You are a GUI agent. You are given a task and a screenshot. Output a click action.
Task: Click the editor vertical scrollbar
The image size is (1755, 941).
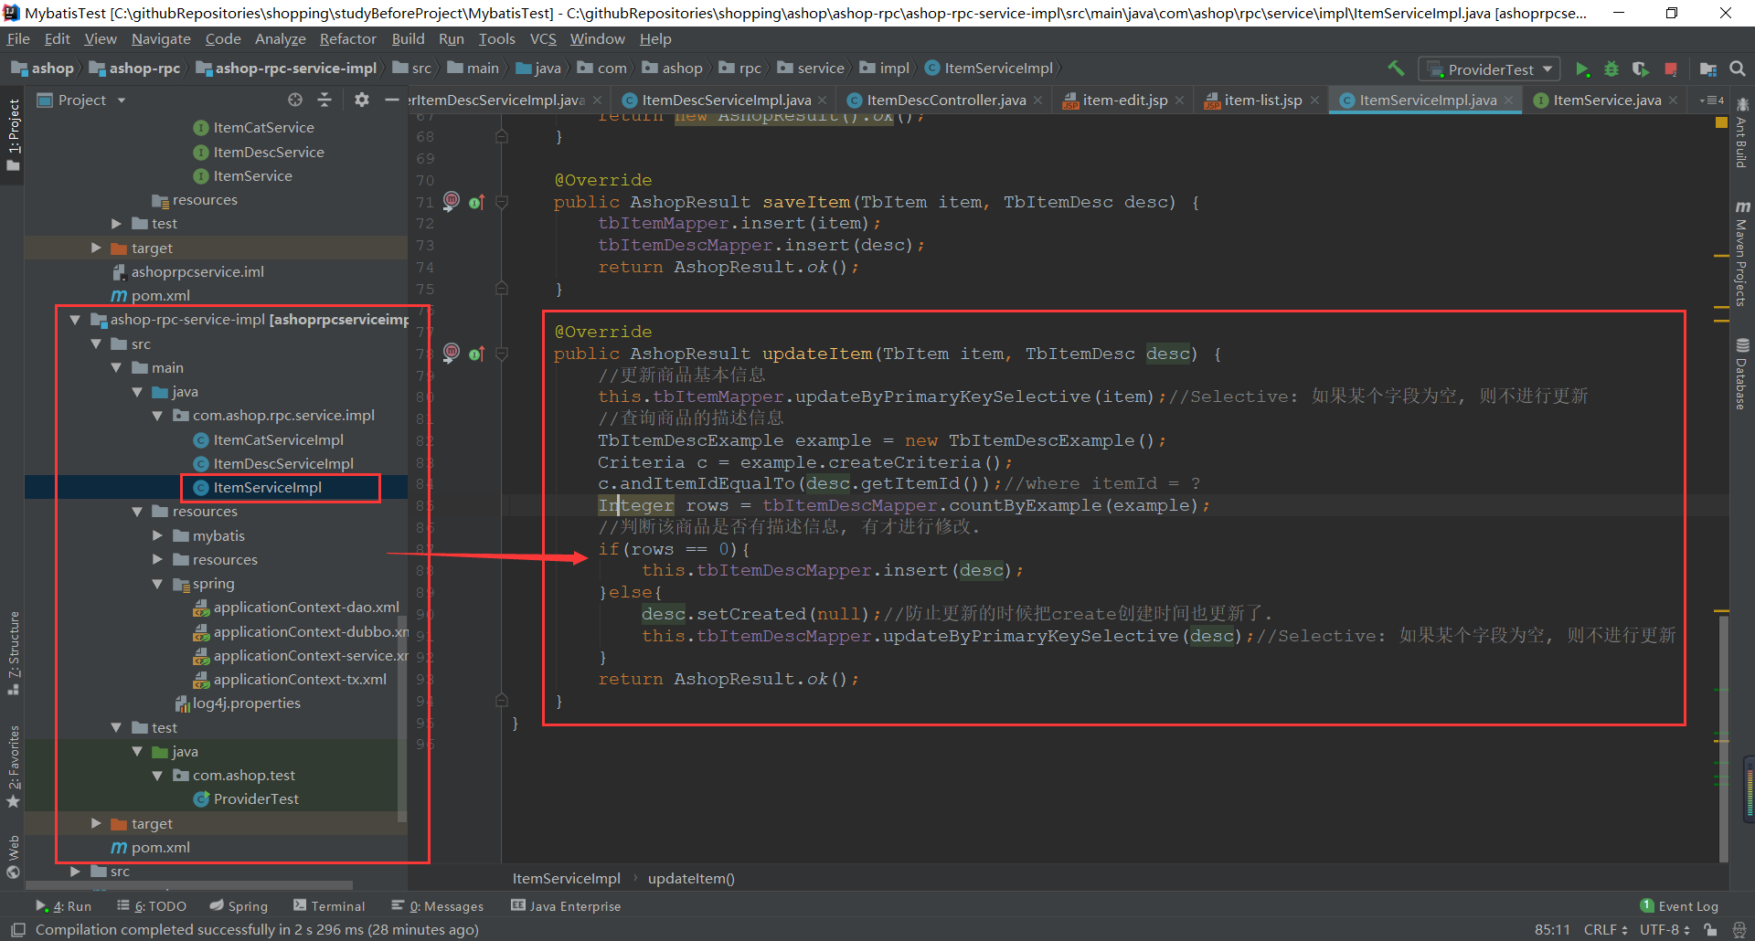pos(1724,738)
